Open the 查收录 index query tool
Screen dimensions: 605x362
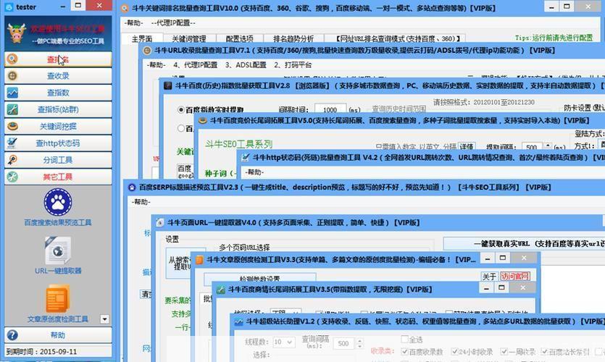click(58, 76)
